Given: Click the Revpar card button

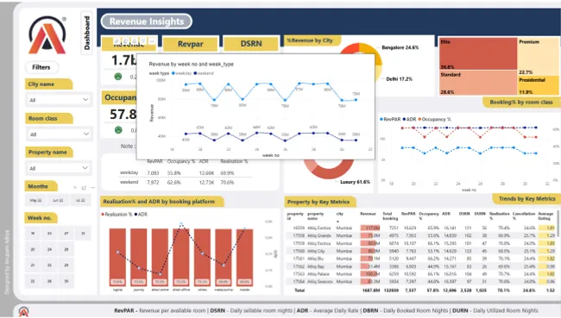Looking at the screenshot, I should click(x=190, y=44).
